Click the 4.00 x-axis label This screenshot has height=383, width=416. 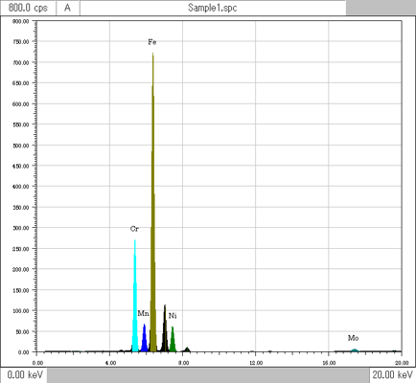[x=110, y=363]
